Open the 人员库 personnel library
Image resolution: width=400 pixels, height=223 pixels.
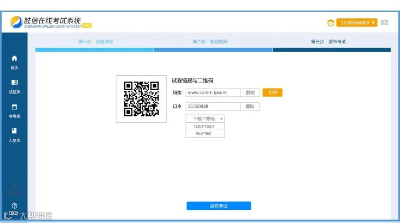coord(14,135)
